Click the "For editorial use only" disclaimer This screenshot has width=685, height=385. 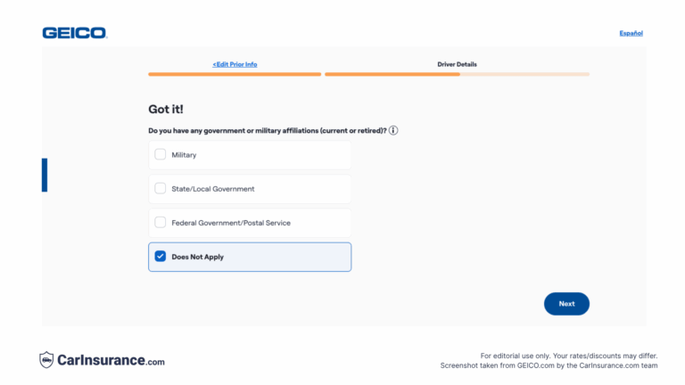point(568,355)
